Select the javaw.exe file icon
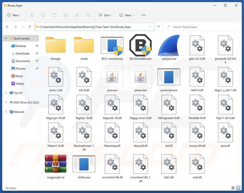The height and width of the screenshot is (193, 244). click(x=141, y=77)
